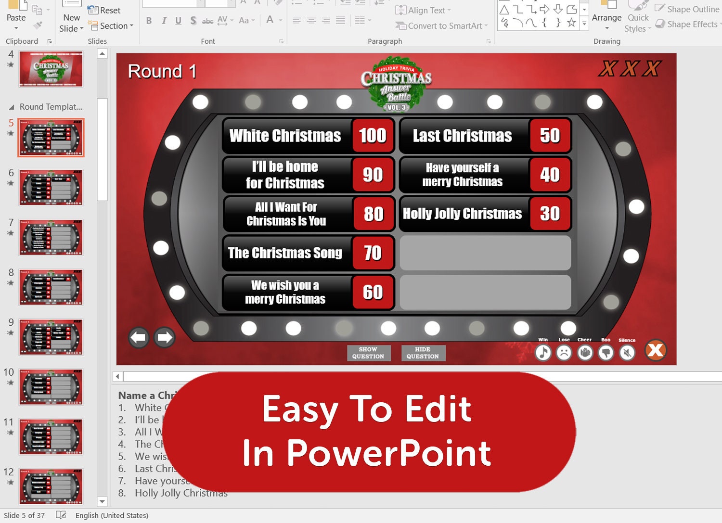The image size is (722, 523).
Task: Click the Show Question button on the slide
Action: (369, 353)
